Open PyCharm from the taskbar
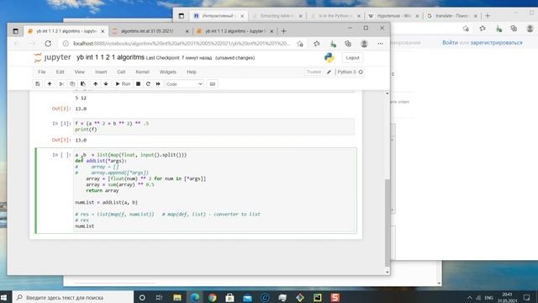Viewport: 538px width, 303px height. point(318,297)
